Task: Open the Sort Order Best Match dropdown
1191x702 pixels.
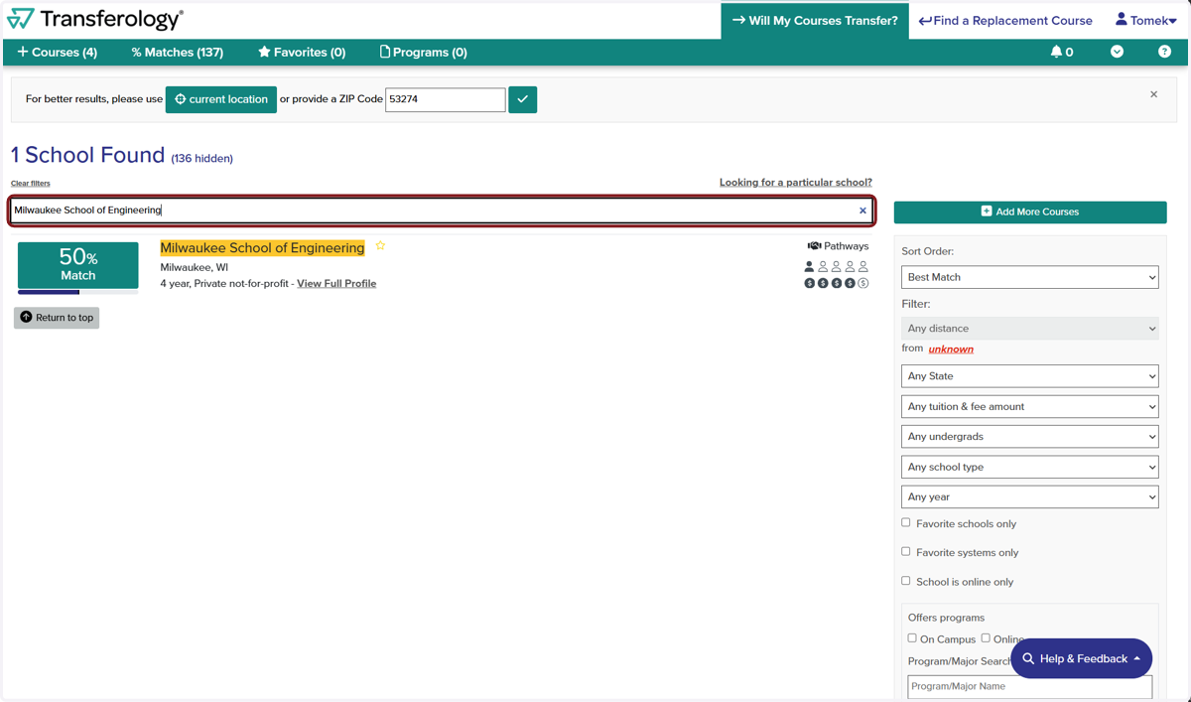Action: pyautogui.click(x=1029, y=277)
